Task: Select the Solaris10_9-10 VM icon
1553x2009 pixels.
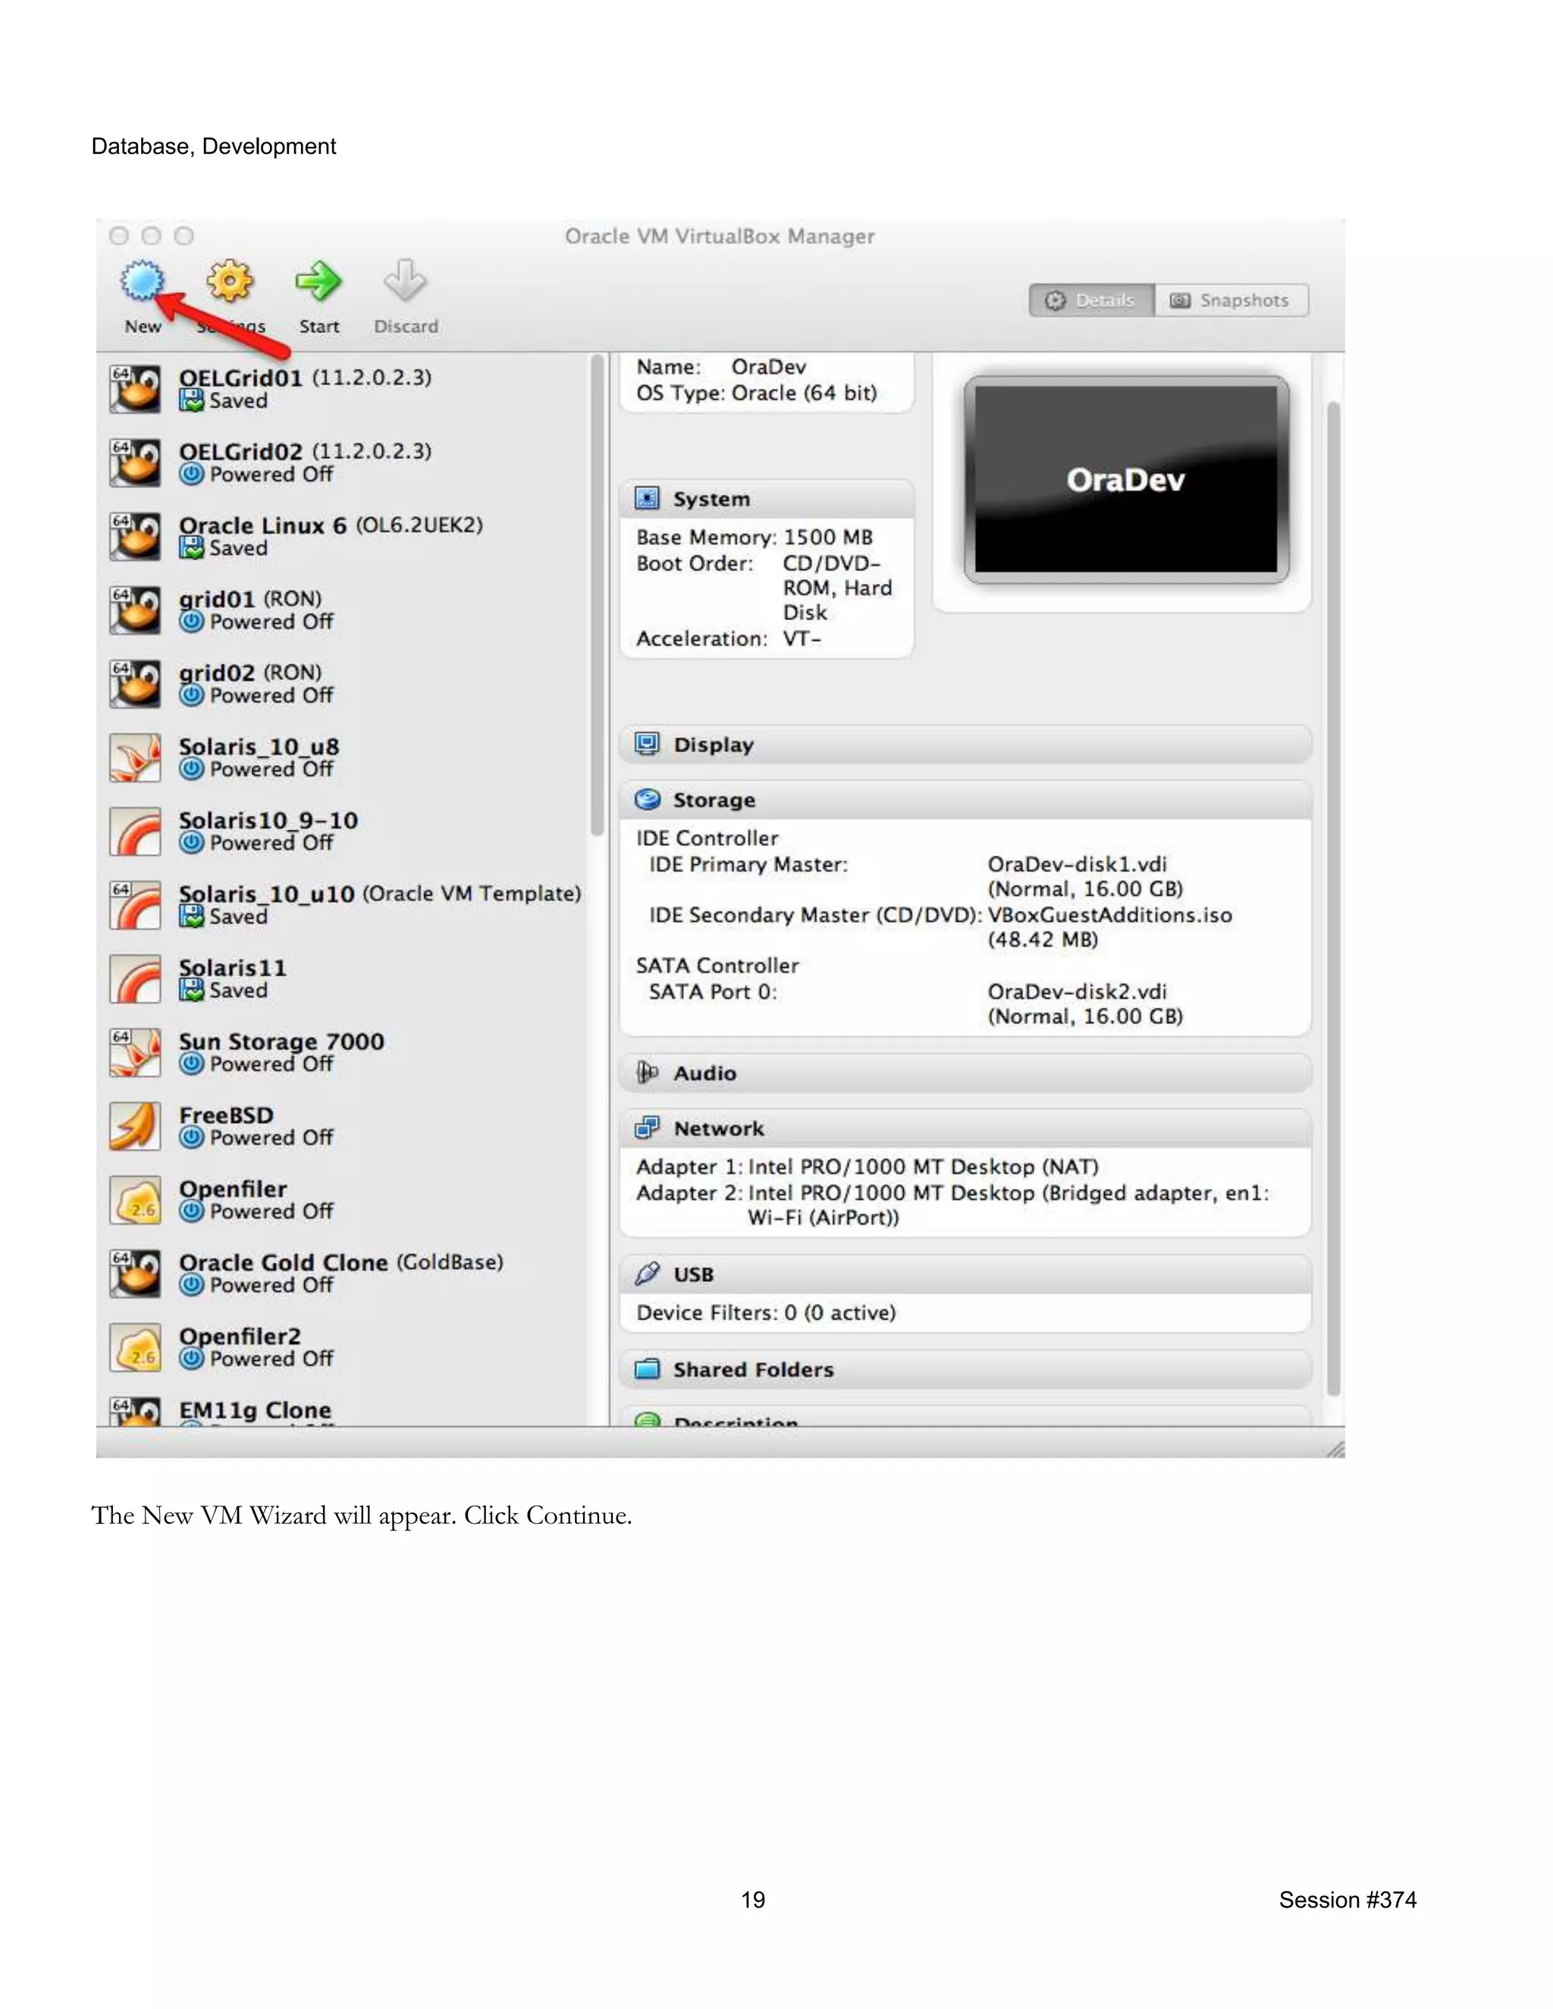Action: (x=135, y=831)
